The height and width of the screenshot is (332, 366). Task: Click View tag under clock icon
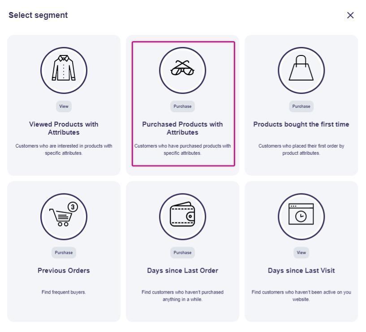point(301,253)
